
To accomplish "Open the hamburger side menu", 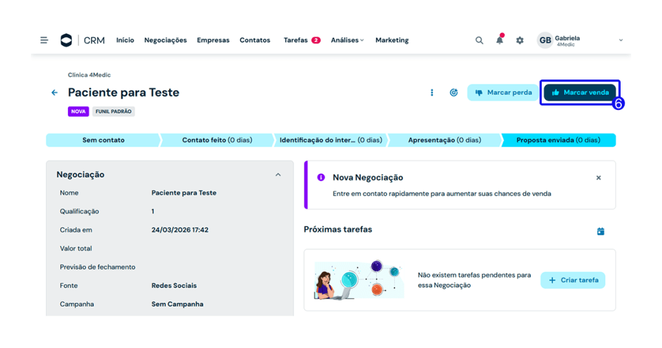I will [x=44, y=40].
